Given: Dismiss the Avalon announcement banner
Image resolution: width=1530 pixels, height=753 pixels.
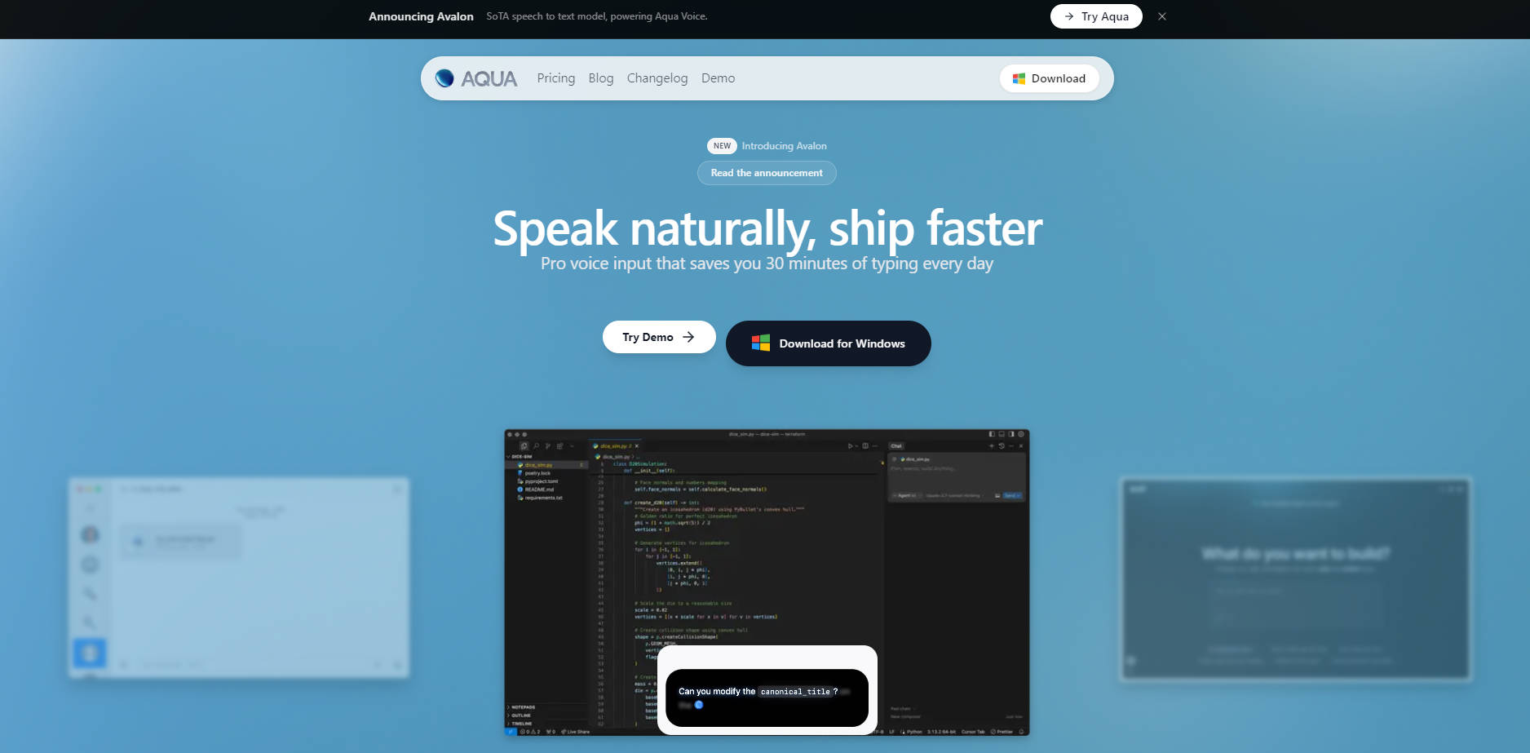Looking at the screenshot, I should coord(1161,16).
